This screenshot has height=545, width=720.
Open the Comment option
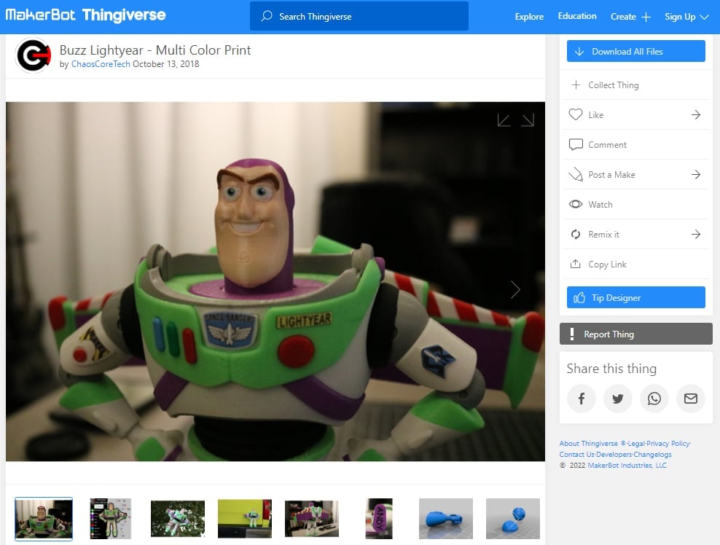(x=635, y=145)
